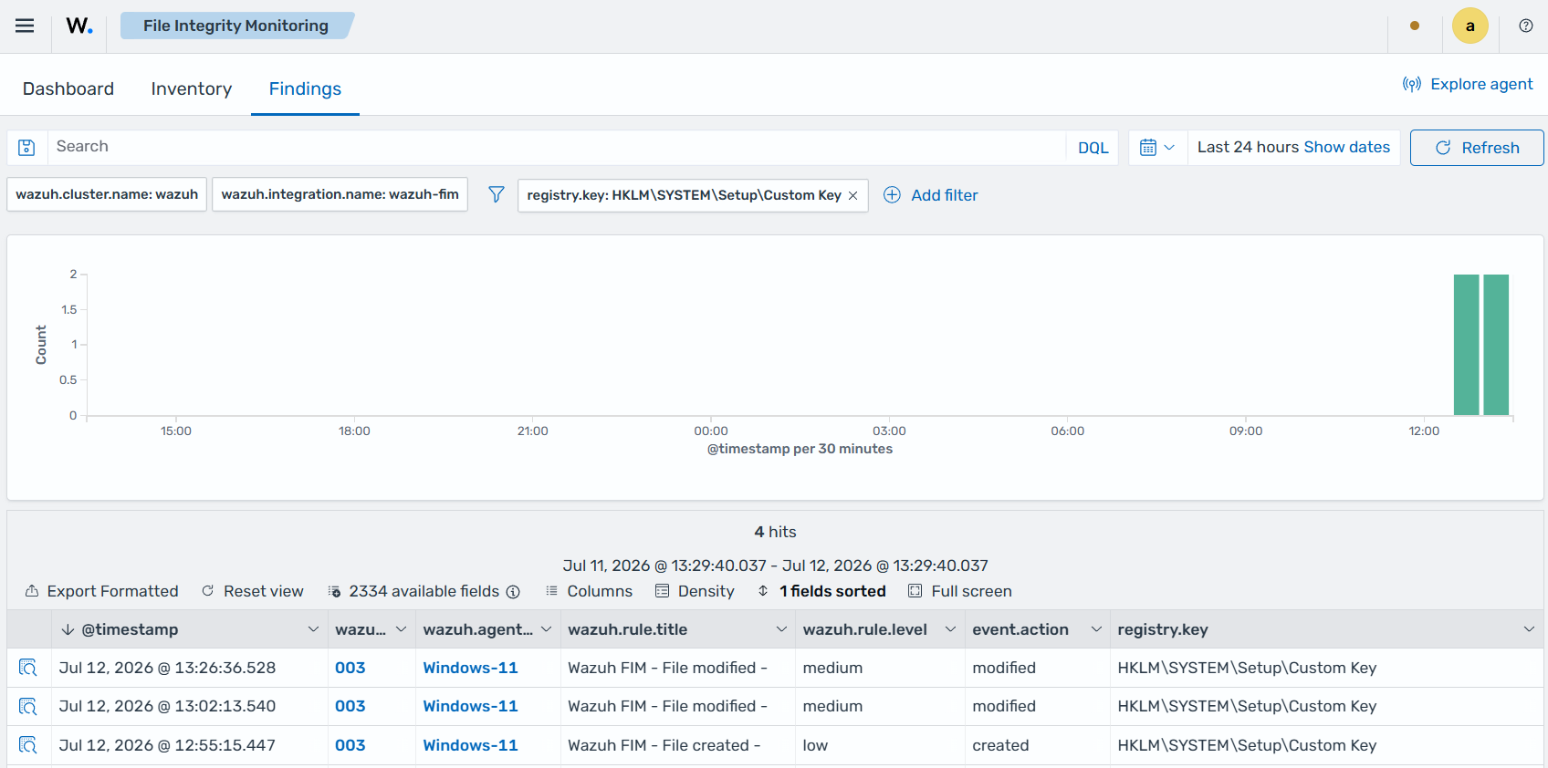Open the 2334 available fields list

(x=413, y=591)
